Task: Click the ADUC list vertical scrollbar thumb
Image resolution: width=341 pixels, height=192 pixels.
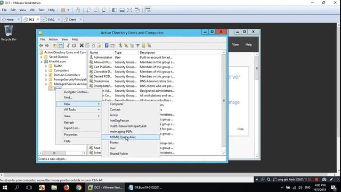Action: pyautogui.click(x=224, y=100)
